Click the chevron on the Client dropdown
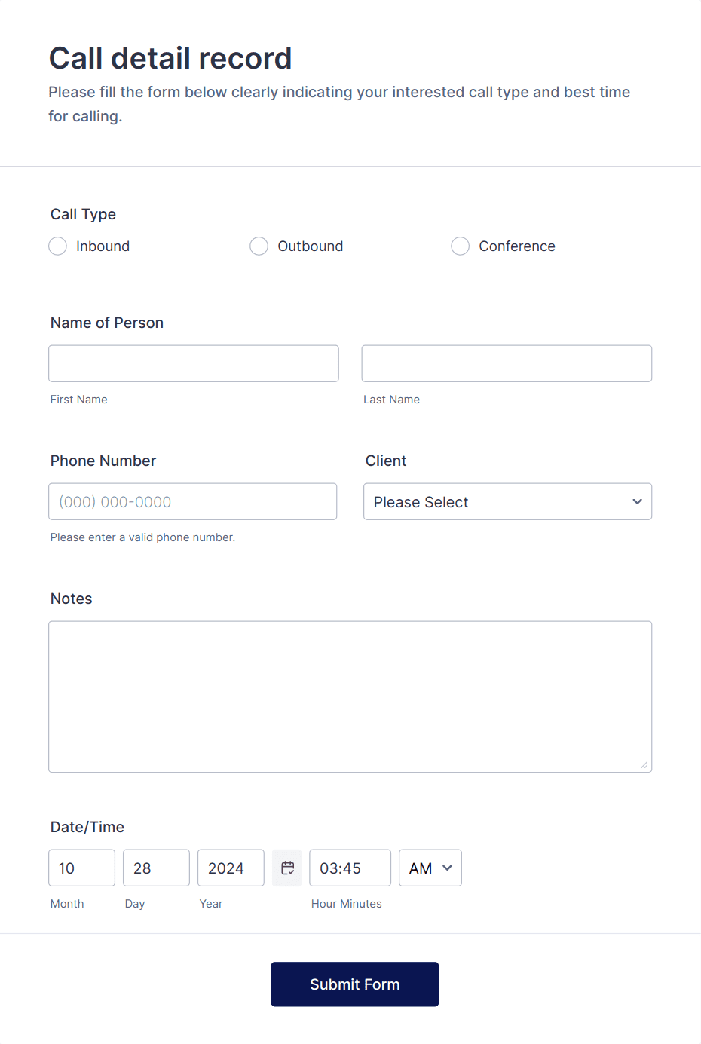701x1044 pixels. pos(638,501)
